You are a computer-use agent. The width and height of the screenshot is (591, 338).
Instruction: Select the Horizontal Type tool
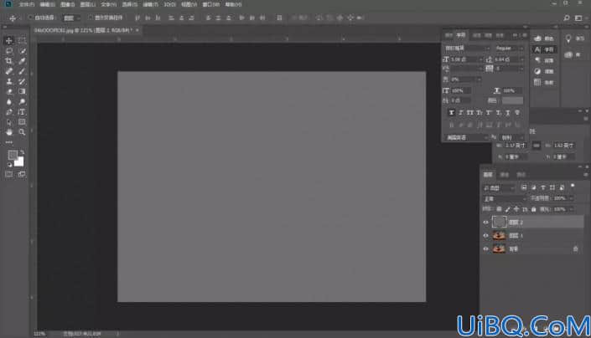[22, 112]
